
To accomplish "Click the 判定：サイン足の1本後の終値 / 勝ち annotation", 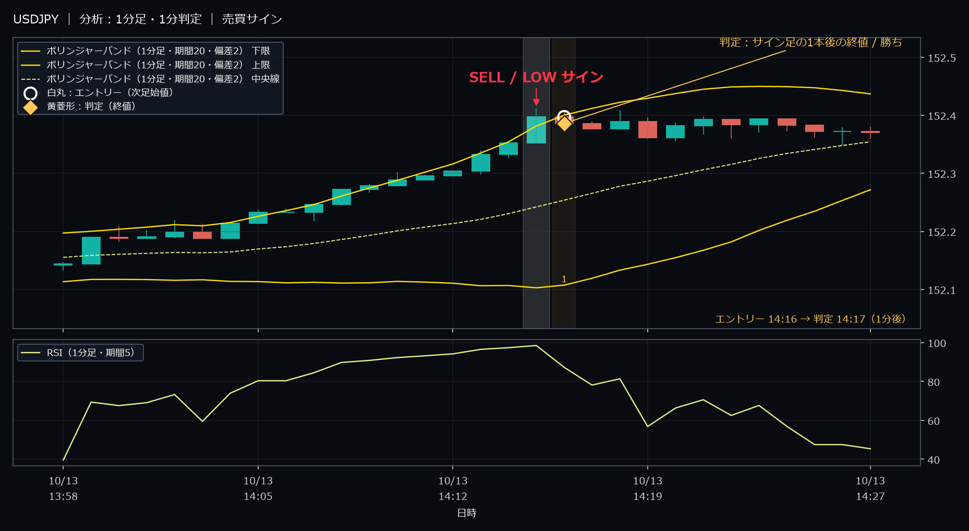I will (810, 42).
